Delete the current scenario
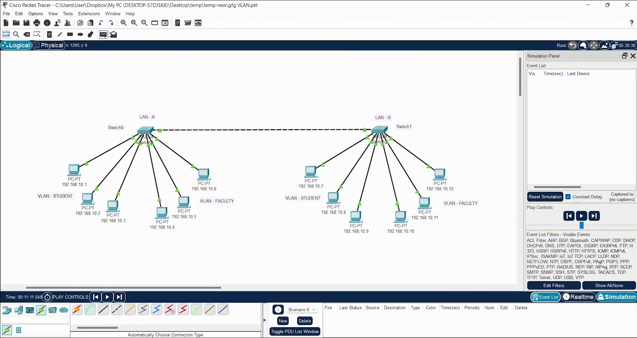Viewport: 637px width, 338px height. click(x=305, y=321)
